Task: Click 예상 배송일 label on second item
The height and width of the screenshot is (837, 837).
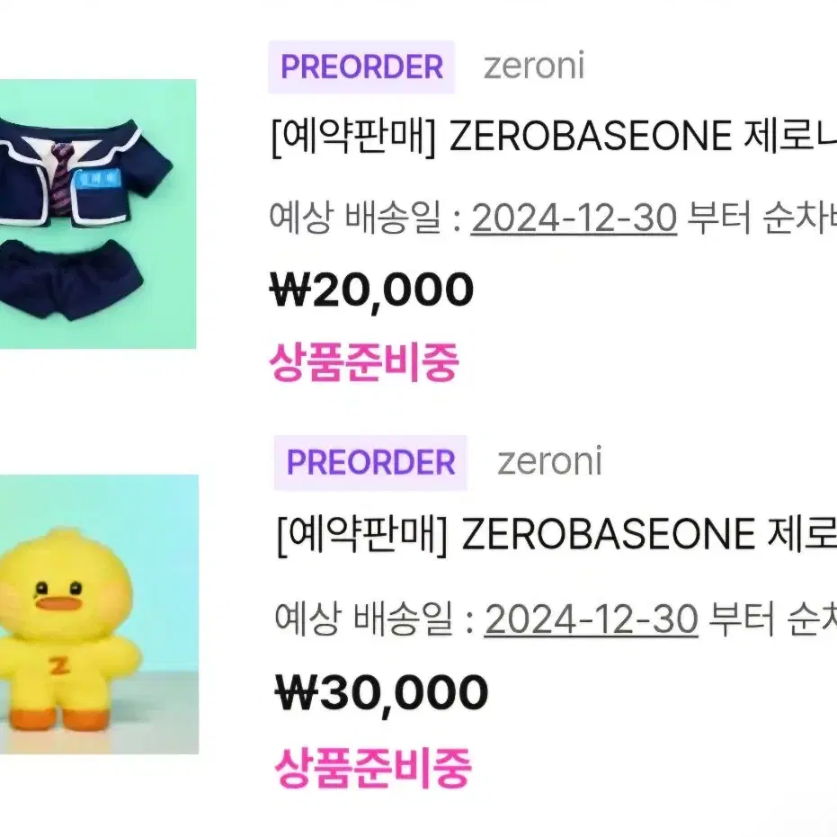Action: pos(364,619)
